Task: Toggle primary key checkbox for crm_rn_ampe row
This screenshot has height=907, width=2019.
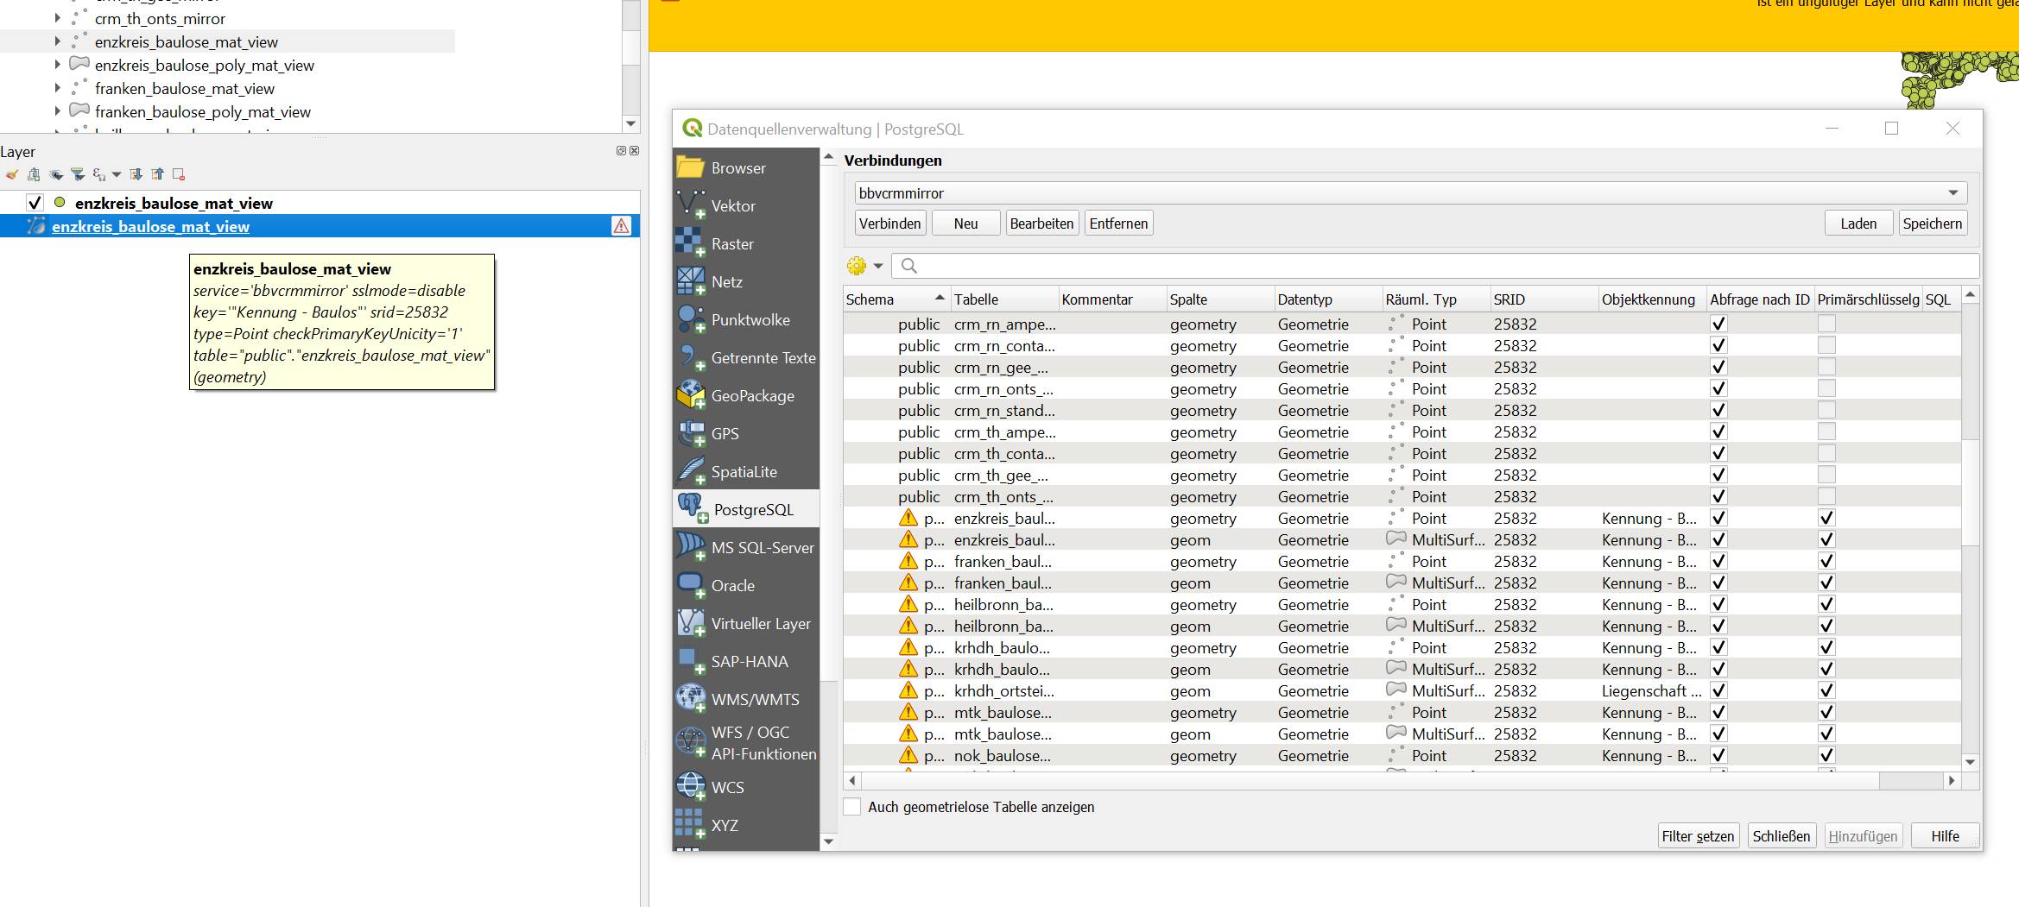Action: (x=1826, y=324)
